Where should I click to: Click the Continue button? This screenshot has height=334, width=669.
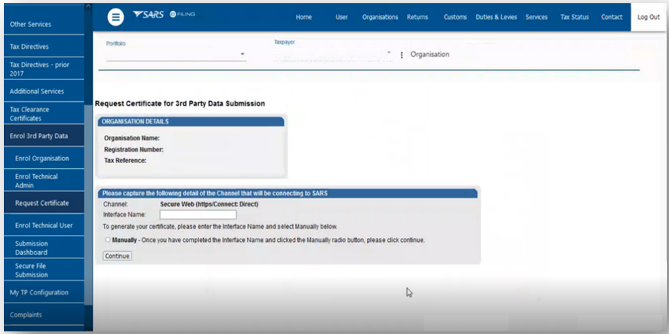117,256
